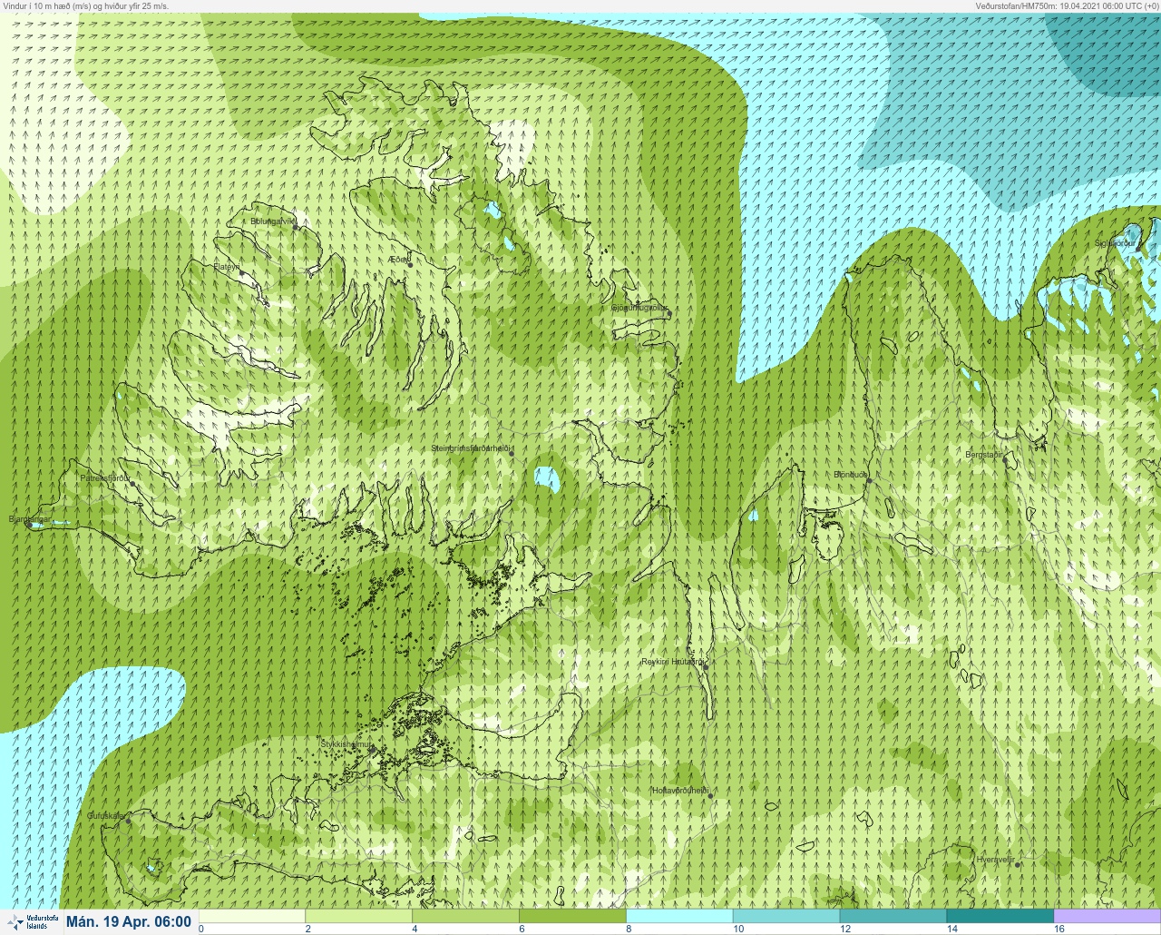This screenshot has height=935, width=1161.
Task: Click the Blönduós station label
Action: [851, 474]
